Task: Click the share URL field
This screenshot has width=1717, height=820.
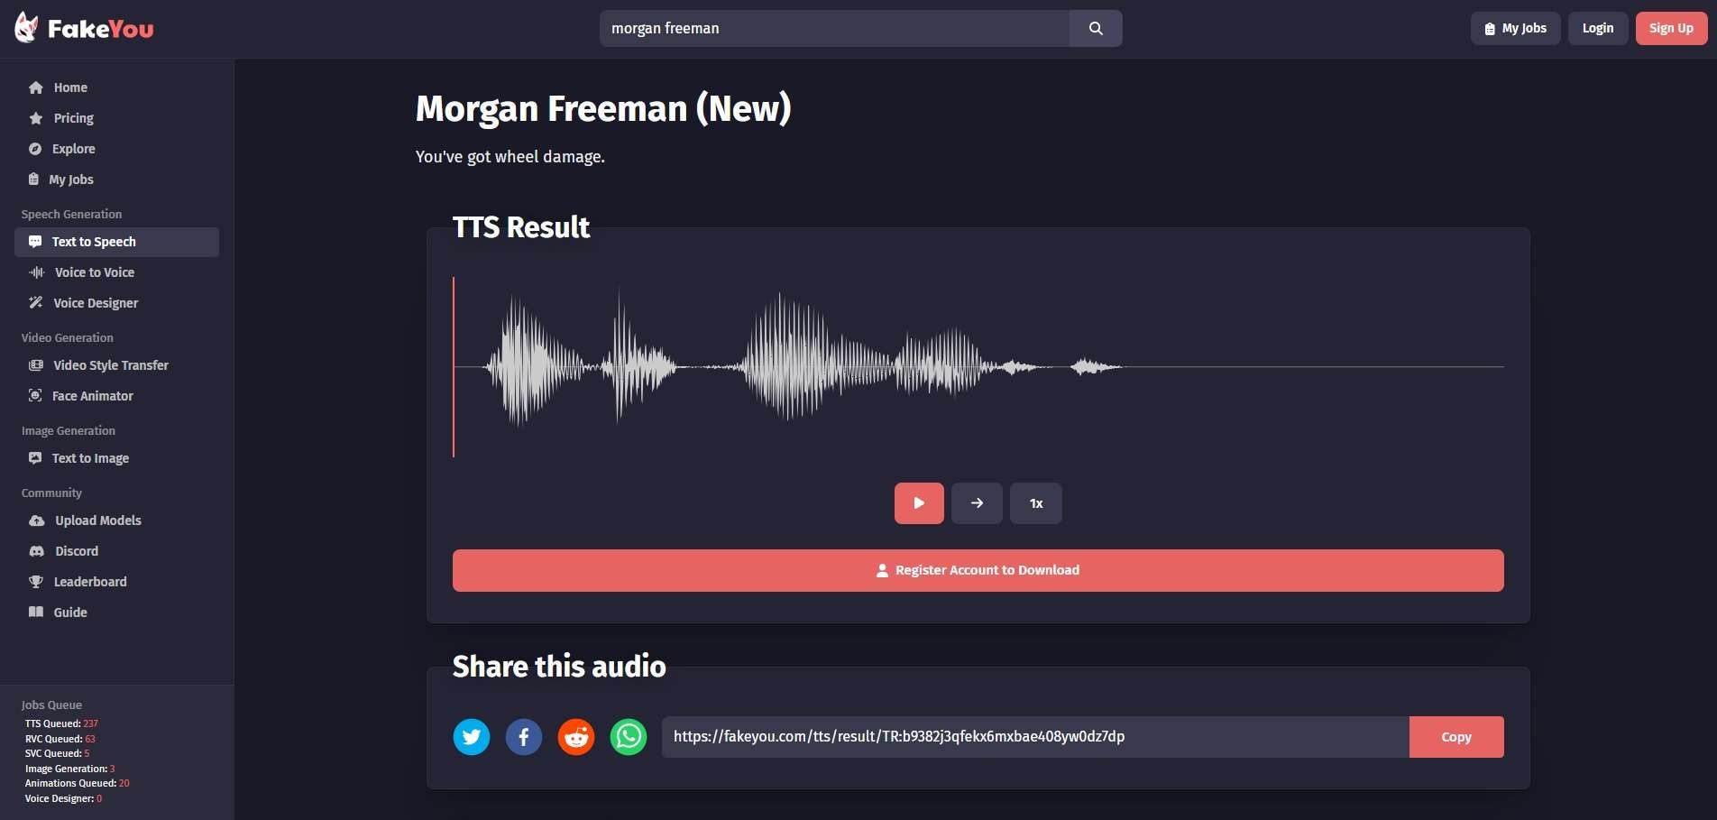Action: (1035, 737)
